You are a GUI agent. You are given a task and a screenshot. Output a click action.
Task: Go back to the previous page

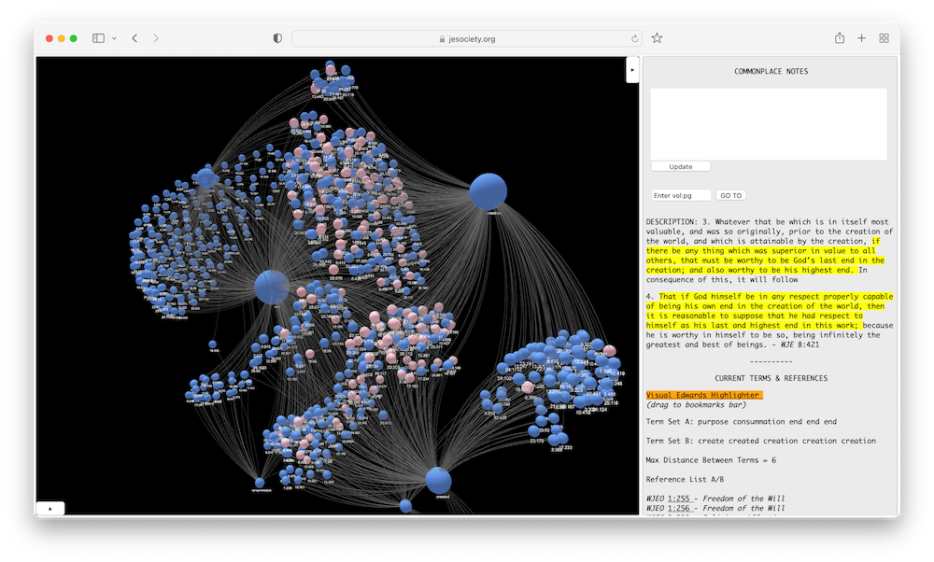(135, 38)
